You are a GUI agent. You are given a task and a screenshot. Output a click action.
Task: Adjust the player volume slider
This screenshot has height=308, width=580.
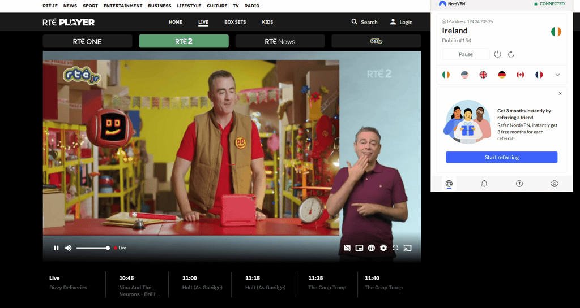tap(93, 248)
